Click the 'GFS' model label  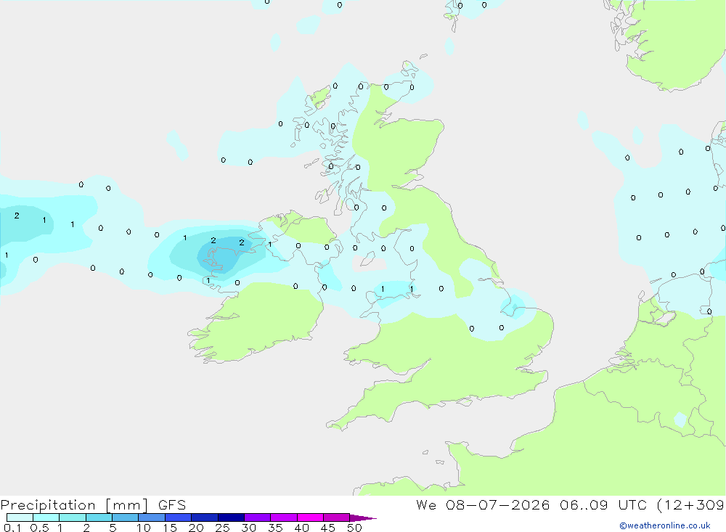pos(172,505)
